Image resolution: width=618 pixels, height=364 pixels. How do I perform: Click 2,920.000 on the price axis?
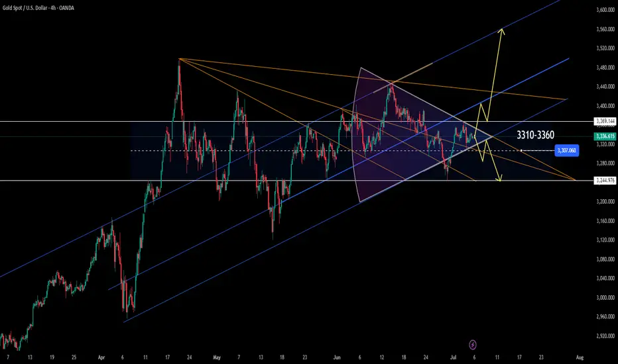point(605,336)
